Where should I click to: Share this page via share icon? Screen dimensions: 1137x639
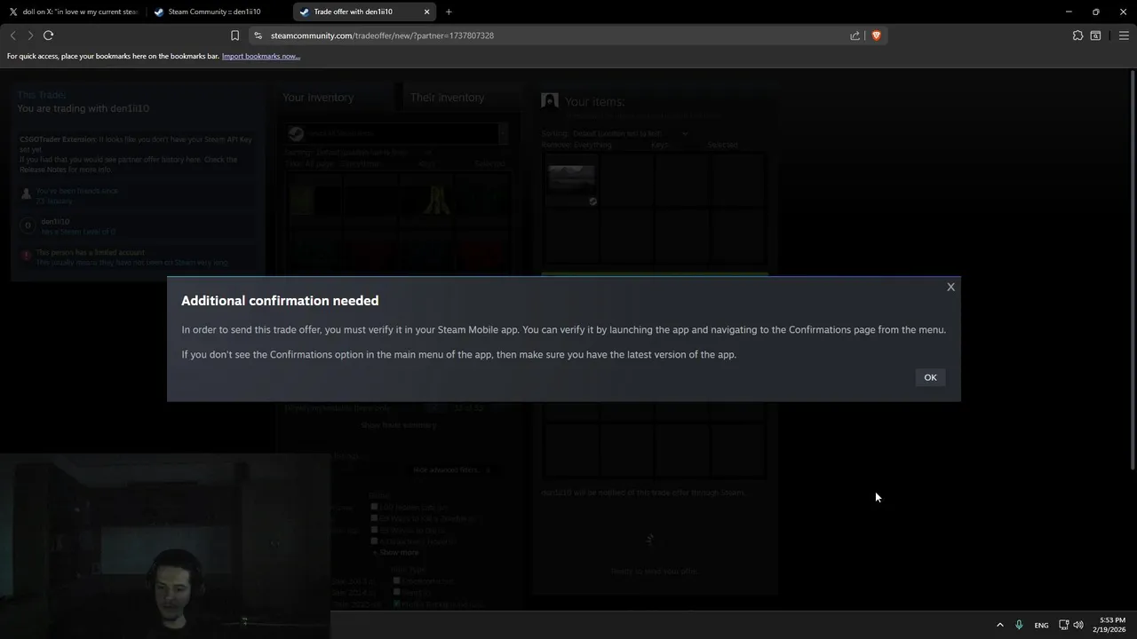855,35
